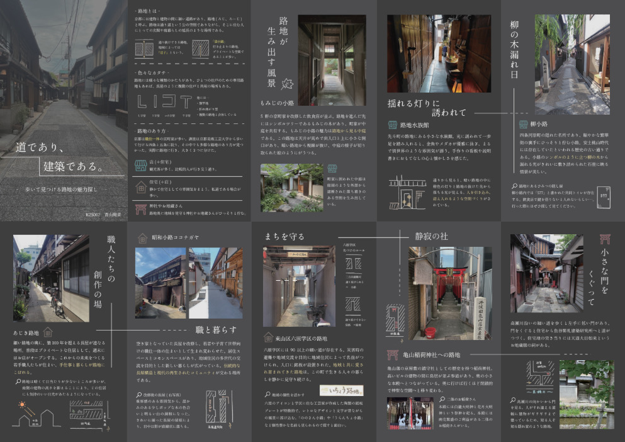This screenshot has height=442, width=625.
Task: Click the shop icon next to 路地水族館
Action: [x=393, y=125]
